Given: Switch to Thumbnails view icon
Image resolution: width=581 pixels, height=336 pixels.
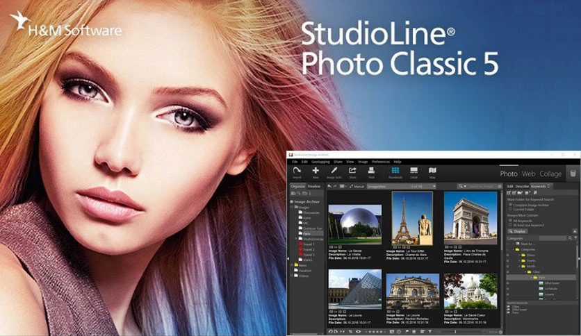Looking at the screenshot, I should (x=395, y=170).
